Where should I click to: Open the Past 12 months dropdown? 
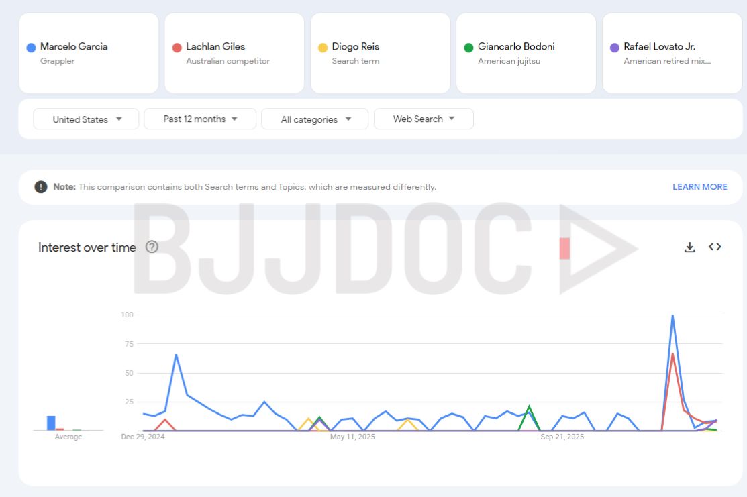(200, 119)
